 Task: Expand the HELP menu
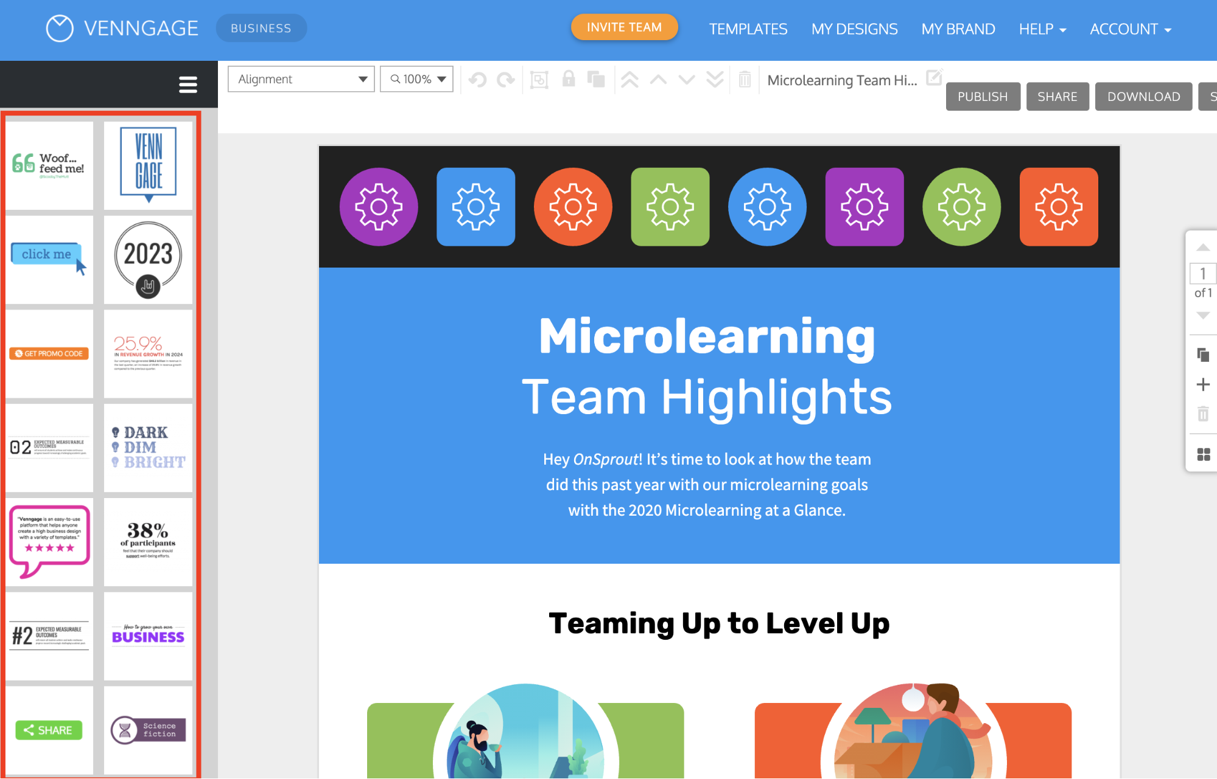tap(1042, 29)
